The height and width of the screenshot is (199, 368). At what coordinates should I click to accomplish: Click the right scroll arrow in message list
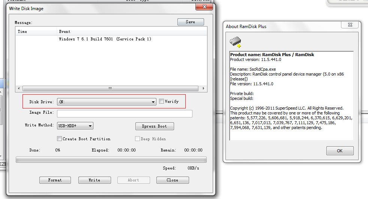[203, 89]
